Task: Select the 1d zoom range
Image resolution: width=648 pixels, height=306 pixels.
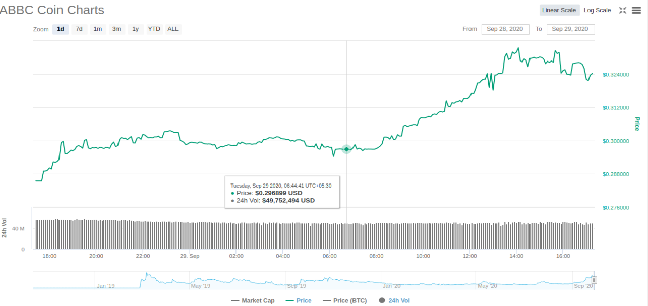Action: pyautogui.click(x=61, y=29)
